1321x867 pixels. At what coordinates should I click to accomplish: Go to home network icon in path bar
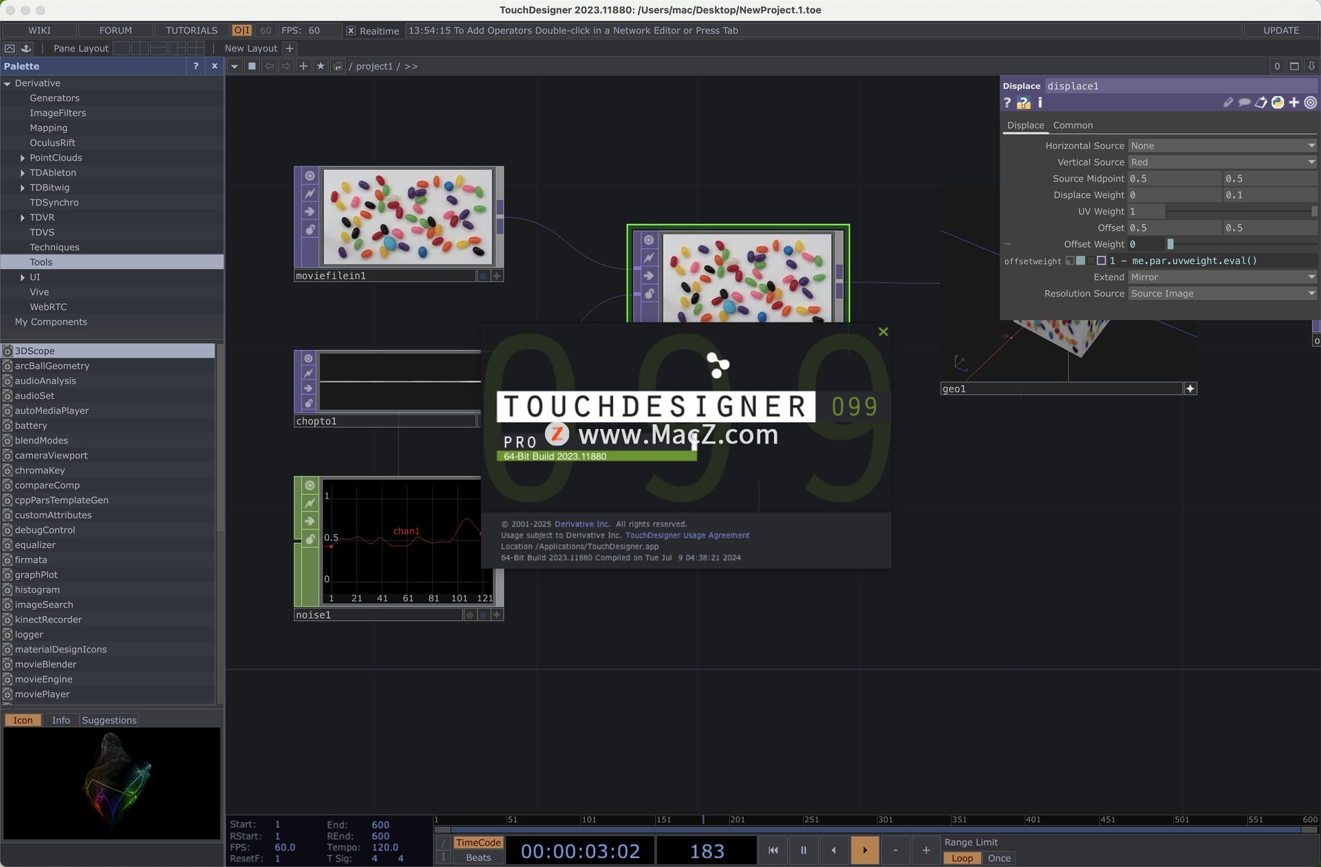tap(337, 66)
